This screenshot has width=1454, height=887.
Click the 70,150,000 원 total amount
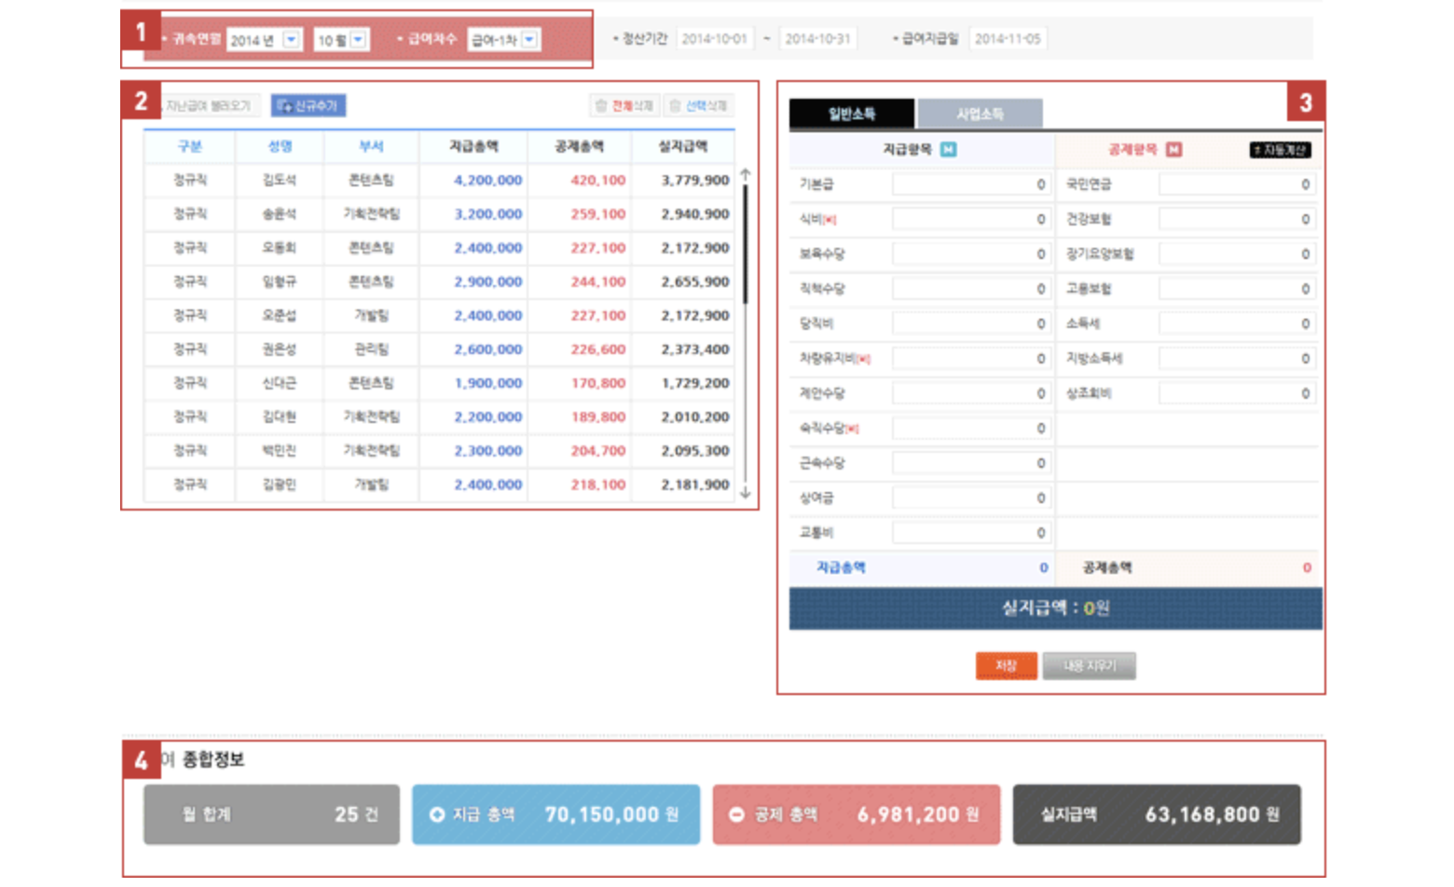click(611, 814)
